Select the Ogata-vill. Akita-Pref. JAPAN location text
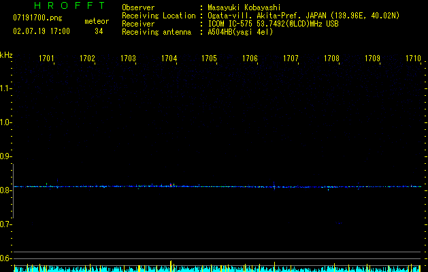 point(303,16)
